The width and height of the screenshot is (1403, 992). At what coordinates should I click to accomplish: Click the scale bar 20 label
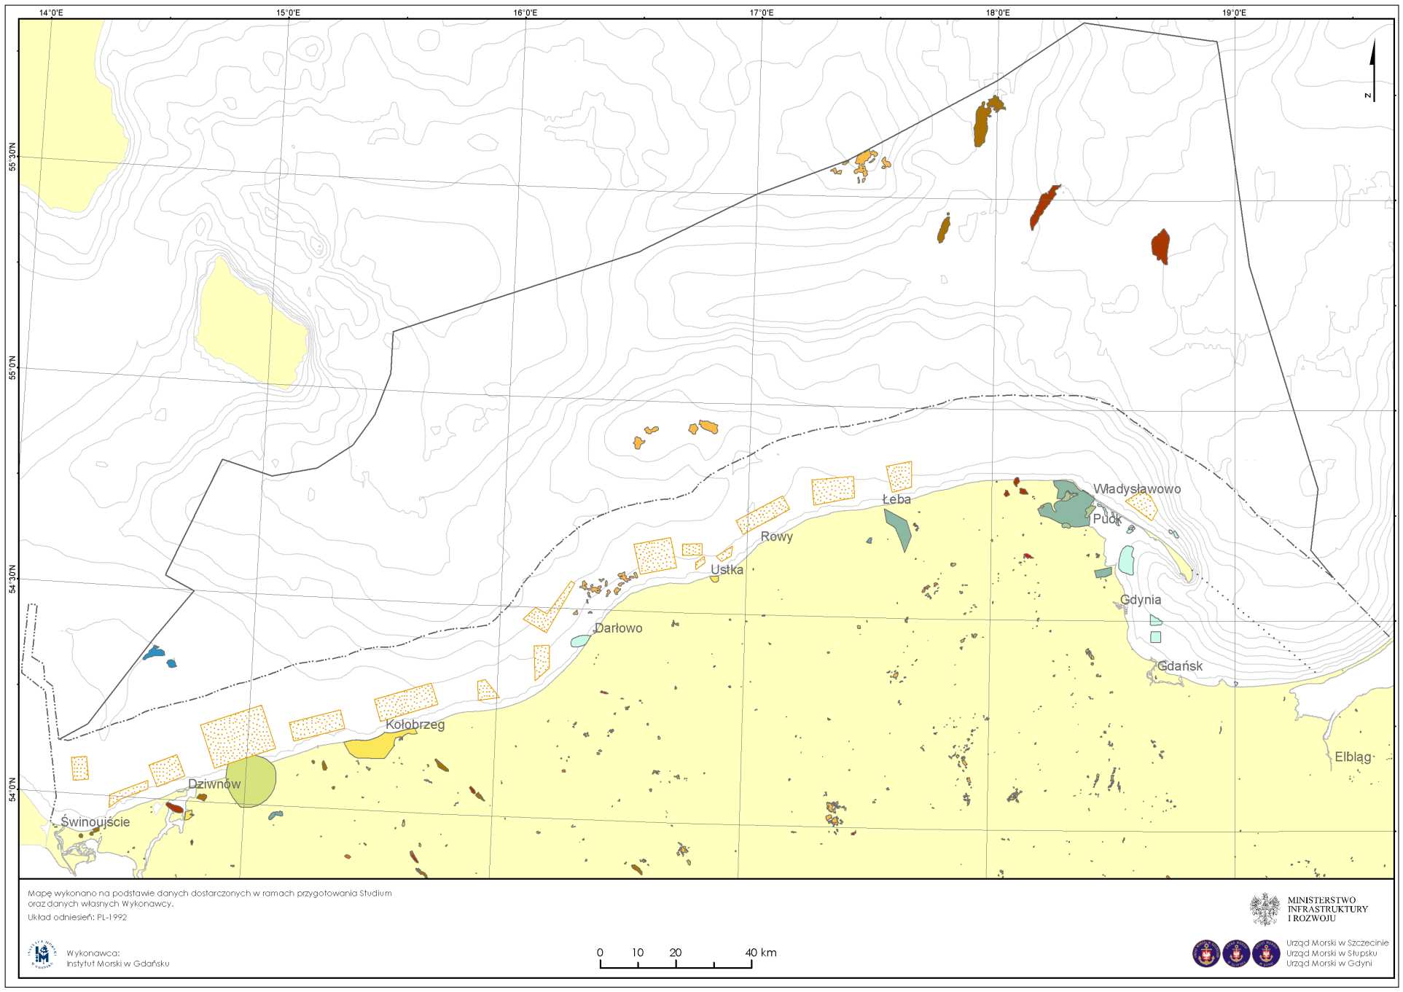[676, 953]
